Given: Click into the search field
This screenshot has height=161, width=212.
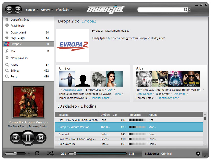Looking at the screenshot, I should [161, 10].
